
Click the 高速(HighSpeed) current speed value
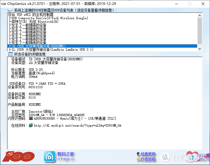42,73
